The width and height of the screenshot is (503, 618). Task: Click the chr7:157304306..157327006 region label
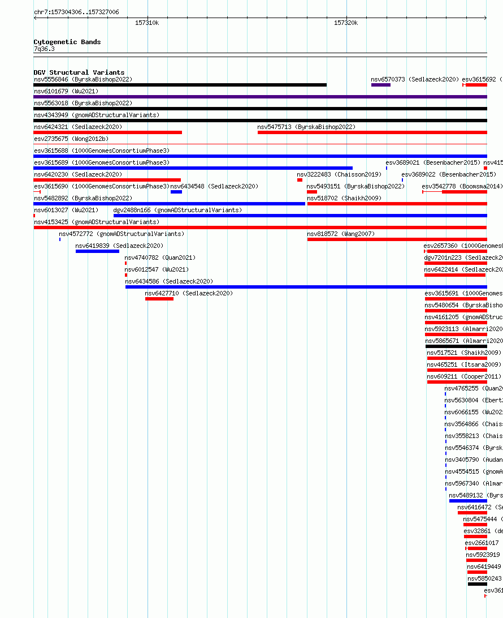[x=76, y=12]
